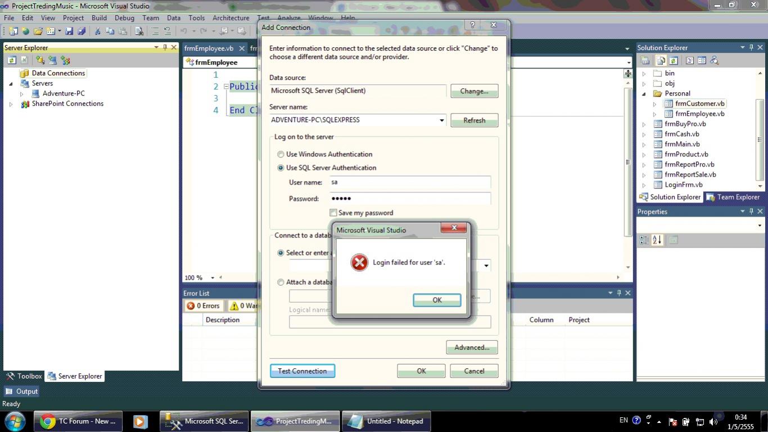Open the Server name dropdown arrow

[x=441, y=120]
